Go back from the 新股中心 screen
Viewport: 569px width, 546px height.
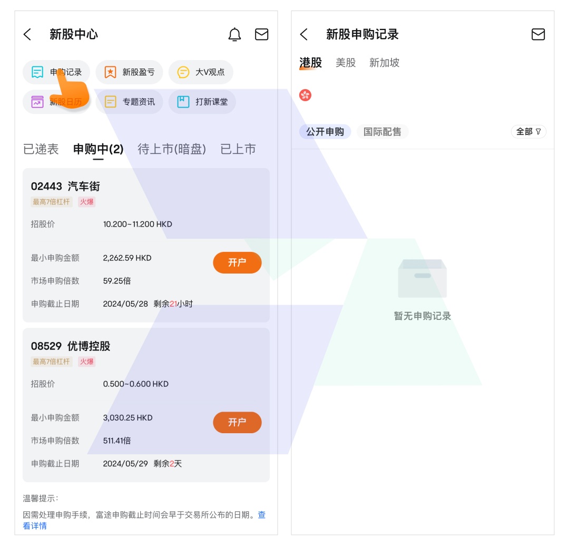click(x=27, y=34)
